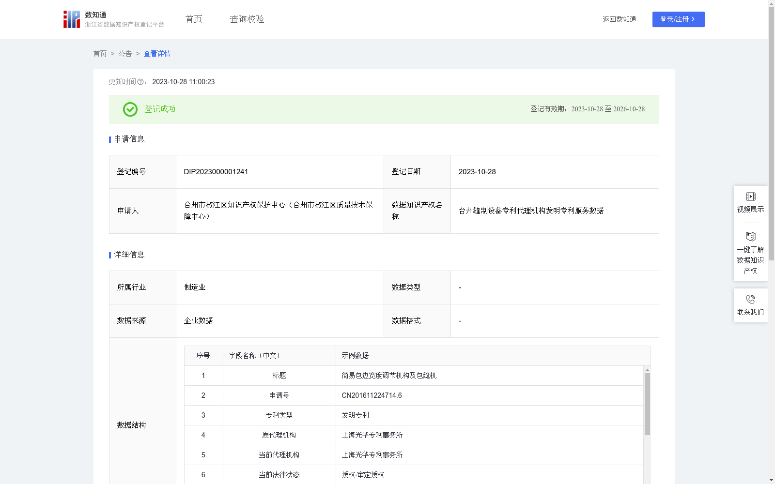
Task: Click the 字段名称（中文） column header
Action: (x=279, y=356)
